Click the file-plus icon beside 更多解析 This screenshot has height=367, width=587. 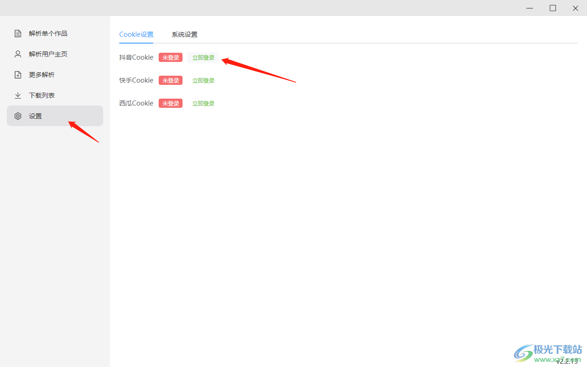click(x=18, y=75)
